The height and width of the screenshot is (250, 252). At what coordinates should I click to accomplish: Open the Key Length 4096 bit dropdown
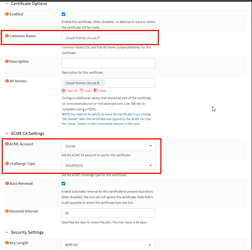click(x=108, y=245)
